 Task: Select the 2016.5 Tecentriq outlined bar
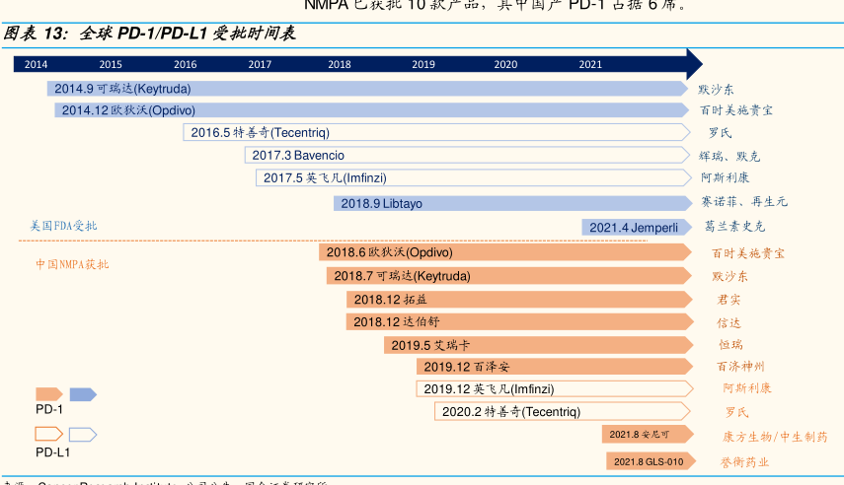point(435,132)
